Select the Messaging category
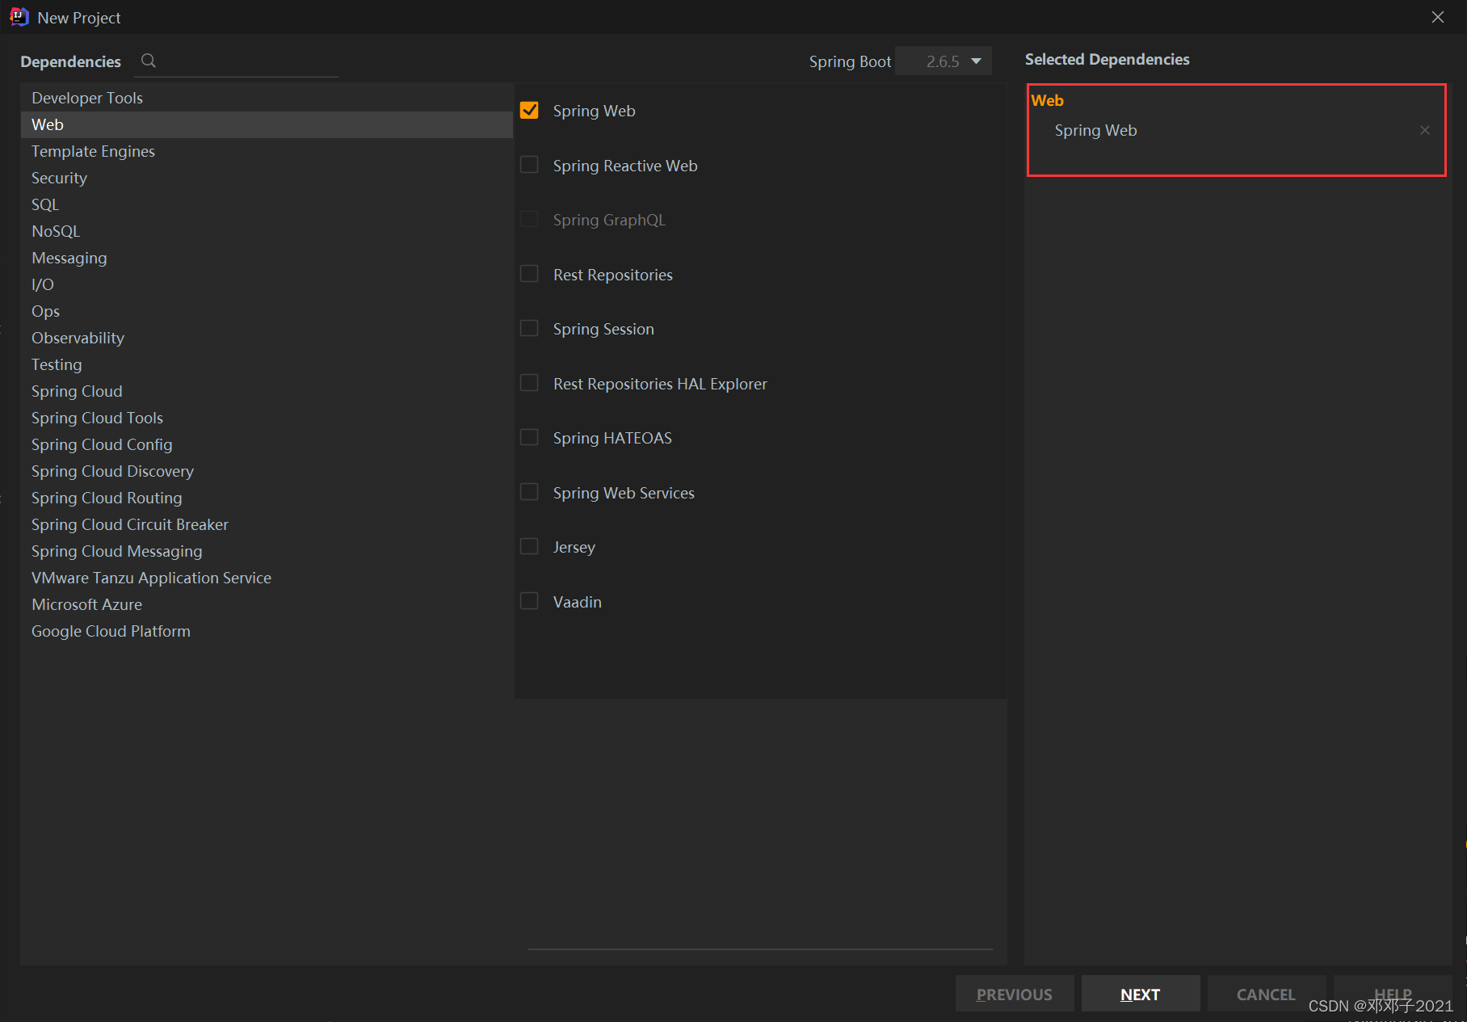The width and height of the screenshot is (1467, 1022). pos(267,258)
